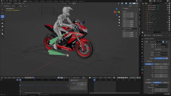This screenshot has width=171, height=96.
Task: Activate the Rotate tool
Action: pos(2,20)
